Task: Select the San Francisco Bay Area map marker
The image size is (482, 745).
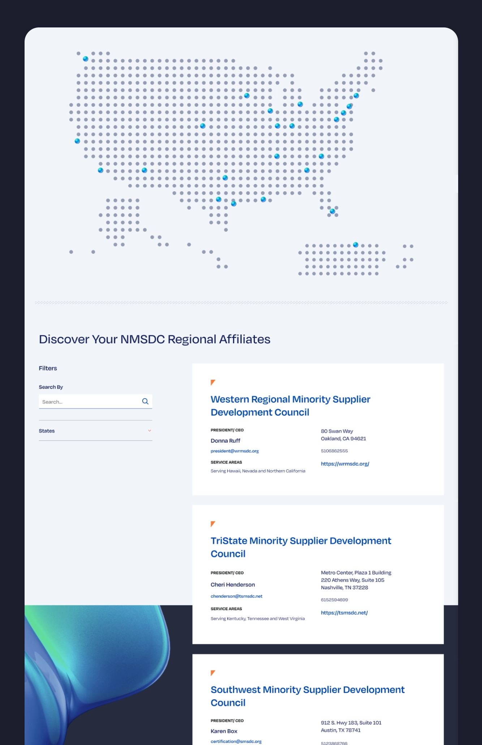Action: point(77,141)
